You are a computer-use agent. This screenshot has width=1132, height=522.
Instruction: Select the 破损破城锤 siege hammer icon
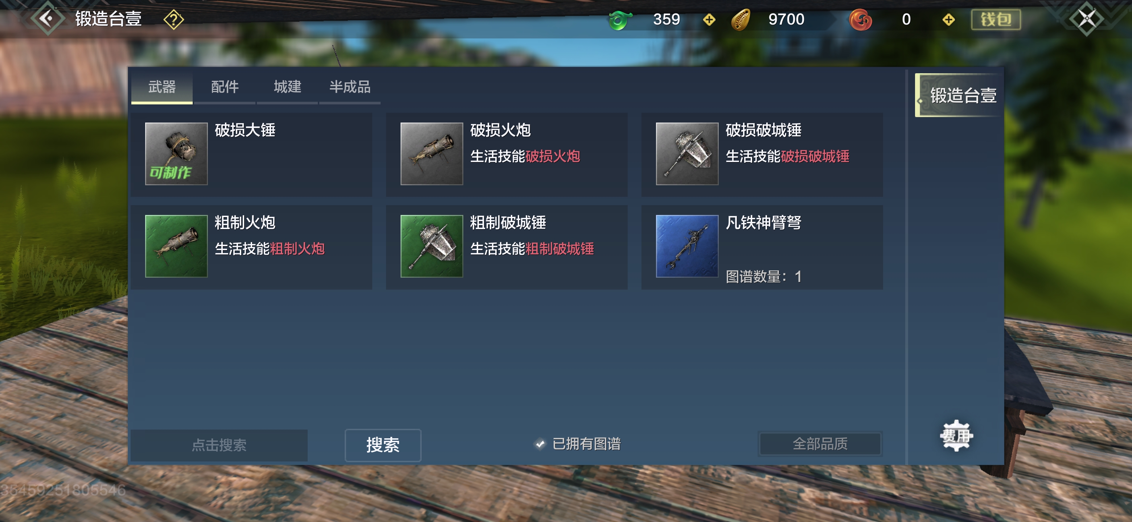[687, 154]
